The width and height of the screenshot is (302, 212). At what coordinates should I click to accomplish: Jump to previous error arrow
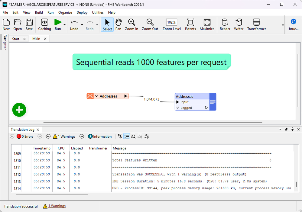point(12,137)
